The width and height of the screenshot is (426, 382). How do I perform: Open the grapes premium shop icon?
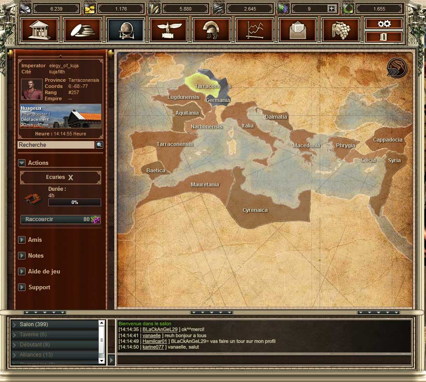click(x=341, y=30)
